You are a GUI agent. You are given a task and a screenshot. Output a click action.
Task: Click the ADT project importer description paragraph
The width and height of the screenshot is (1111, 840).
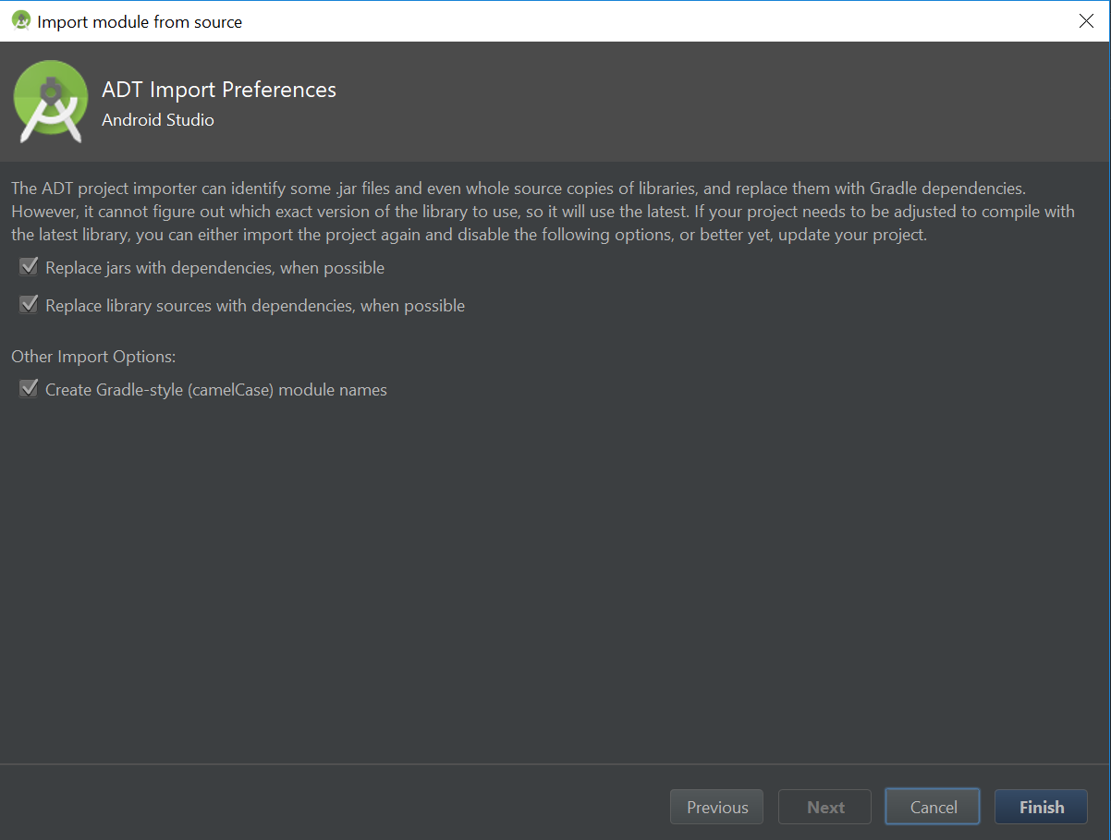[543, 212]
